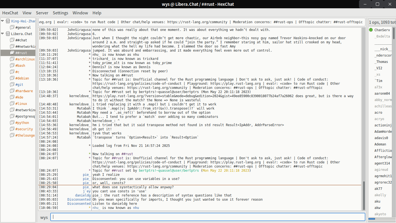Click the message input box
The width and height of the screenshot is (396, 223).
pos(208,217)
